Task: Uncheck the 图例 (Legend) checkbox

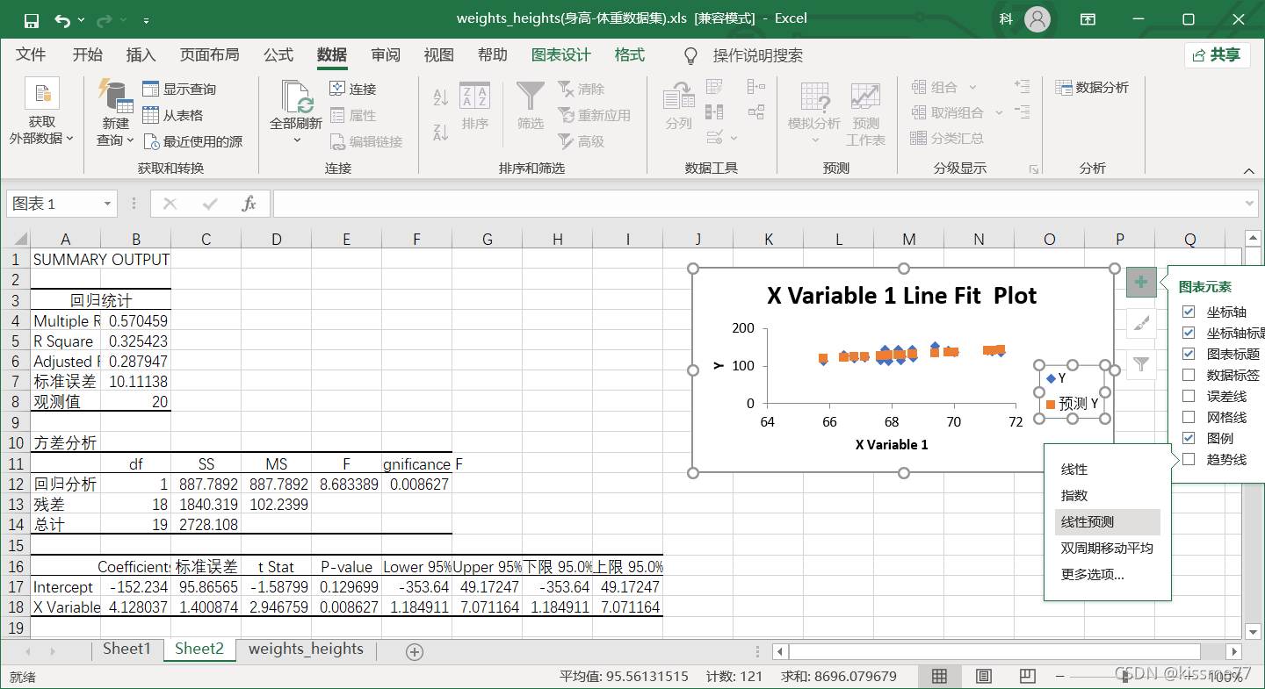Action: [x=1189, y=438]
